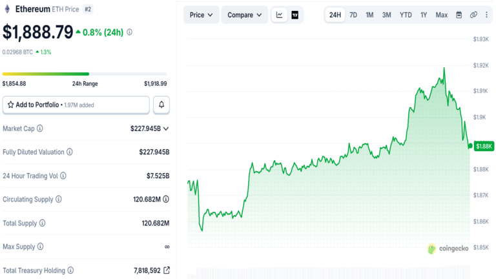The width and height of the screenshot is (496, 279).
Task: Copy the chart link icon
Action: tap(473, 15)
